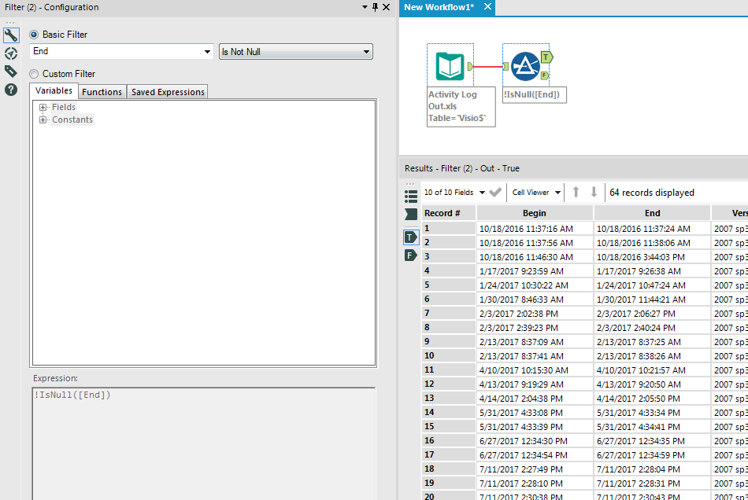Image resolution: width=748 pixels, height=500 pixels.
Task: Select record row number 18
Action: coord(449,469)
